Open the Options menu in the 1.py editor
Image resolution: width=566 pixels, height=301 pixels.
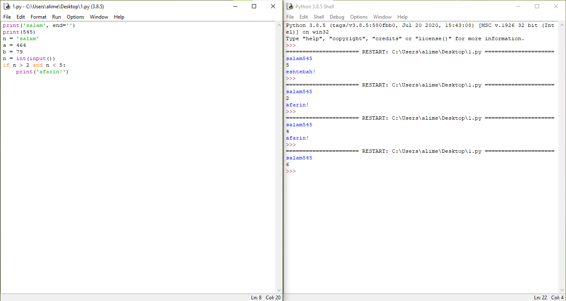pyautogui.click(x=75, y=17)
